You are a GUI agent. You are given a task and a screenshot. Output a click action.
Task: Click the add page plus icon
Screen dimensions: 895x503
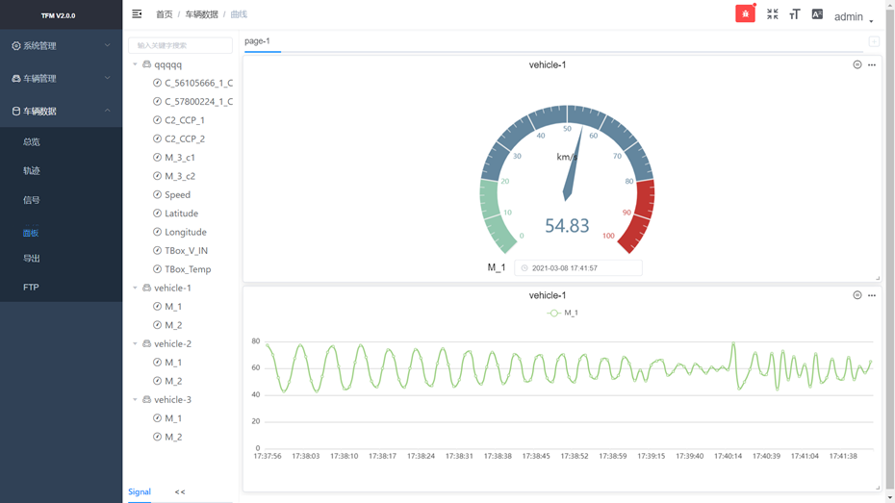(x=874, y=41)
